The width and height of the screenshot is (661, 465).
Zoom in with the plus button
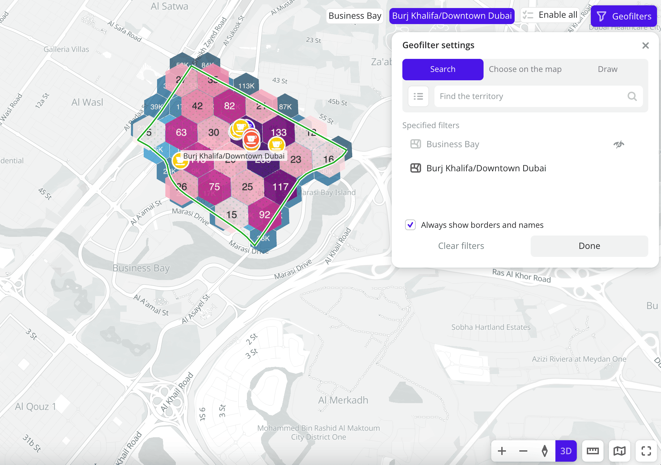click(502, 451)
